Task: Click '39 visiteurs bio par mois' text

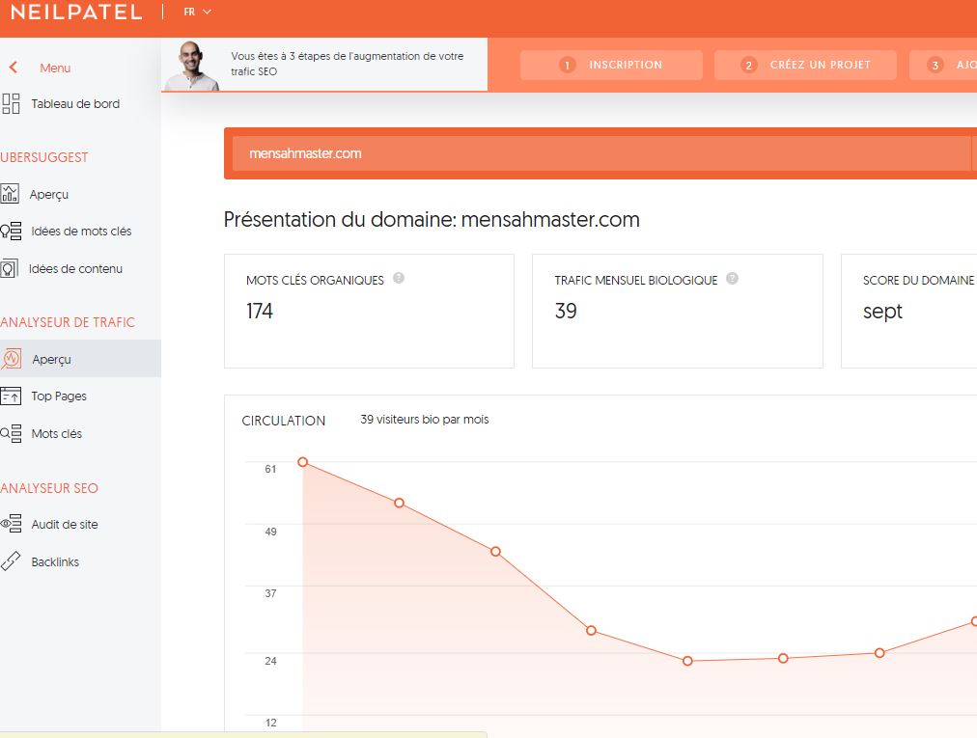Action: [x=425, y=419]
